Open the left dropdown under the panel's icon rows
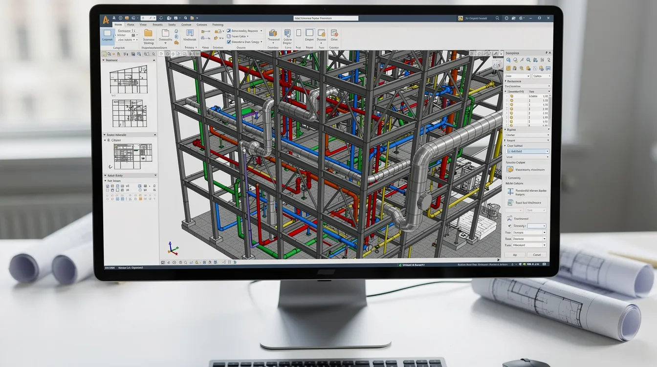The image size is (657, 367). pyautogui.click(x=517, y=76)
